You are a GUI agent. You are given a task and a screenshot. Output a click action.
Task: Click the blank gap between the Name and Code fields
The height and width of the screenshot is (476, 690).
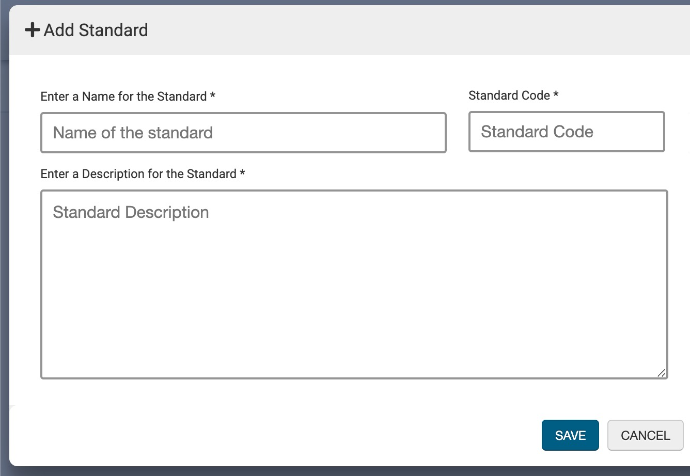point(458,132)
